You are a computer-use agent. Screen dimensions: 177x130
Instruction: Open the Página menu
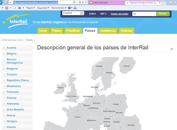(x=30, y=8)
